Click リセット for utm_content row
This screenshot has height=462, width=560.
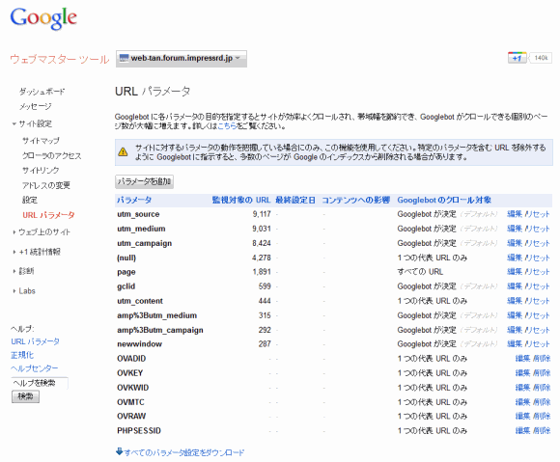(538, 301)
